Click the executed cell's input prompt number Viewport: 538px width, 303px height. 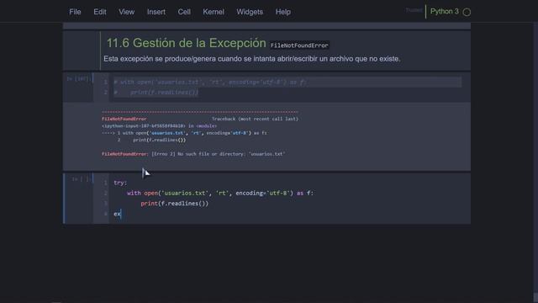click(78, 78)
